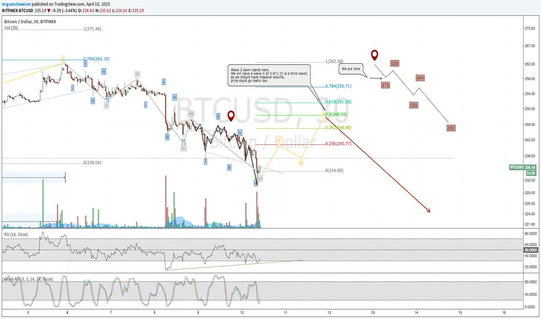Click the highlighted 50.0000 RSI level tag

[531, 250]
